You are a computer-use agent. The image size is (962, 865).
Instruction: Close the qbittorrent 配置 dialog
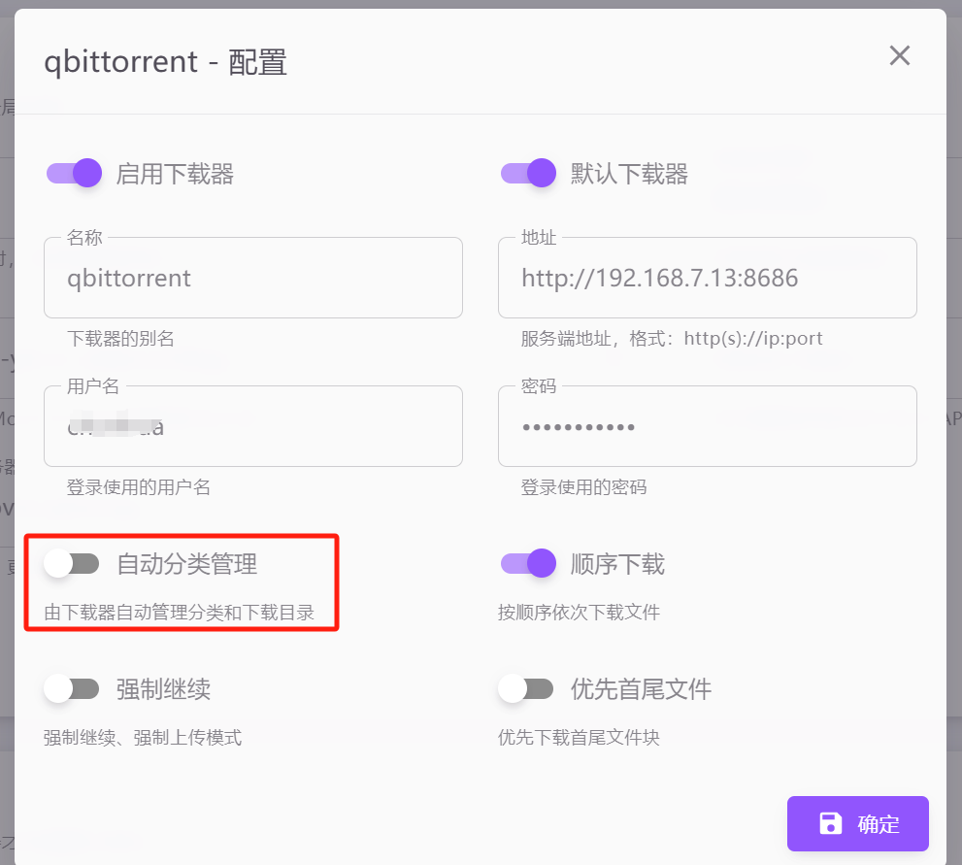(899, 56)
